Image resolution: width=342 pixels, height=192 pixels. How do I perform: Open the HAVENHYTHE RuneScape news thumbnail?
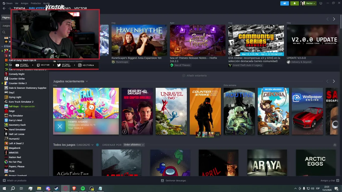click(139, 40)
